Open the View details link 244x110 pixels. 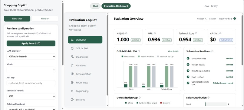point(173,51)
